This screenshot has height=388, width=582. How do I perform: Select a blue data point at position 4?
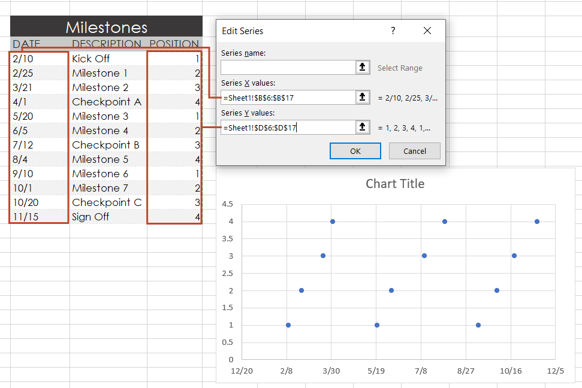331,221
